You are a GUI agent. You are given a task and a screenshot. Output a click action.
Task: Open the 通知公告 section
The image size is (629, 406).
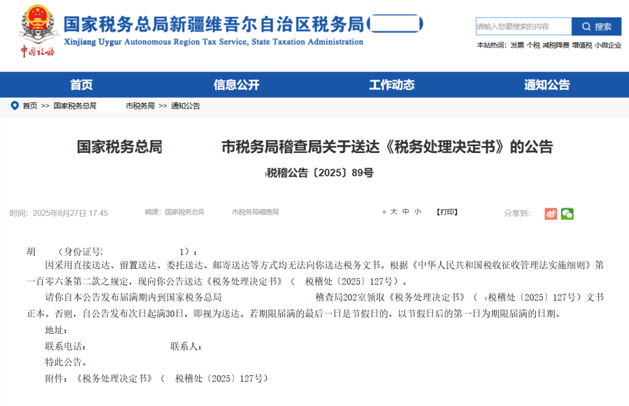(x=546, y=84)
